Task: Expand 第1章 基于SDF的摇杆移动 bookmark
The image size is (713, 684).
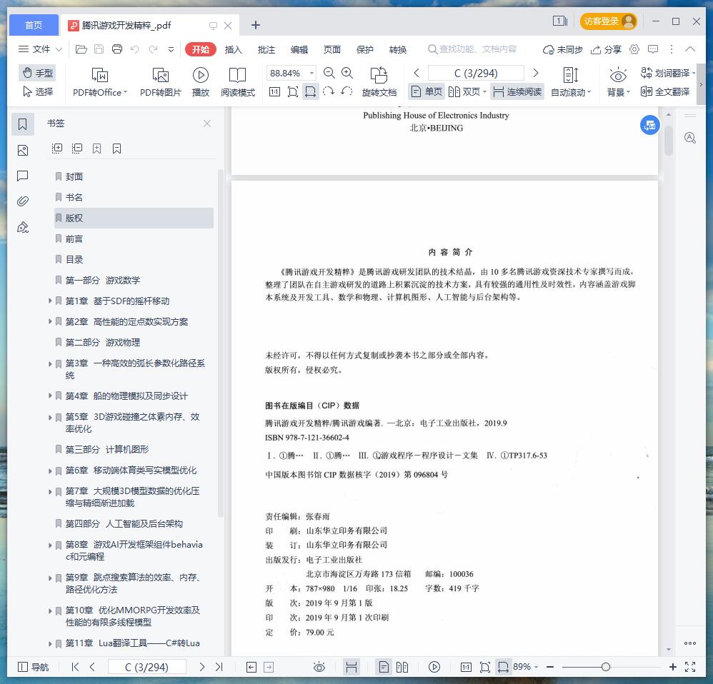Action: 50,301
